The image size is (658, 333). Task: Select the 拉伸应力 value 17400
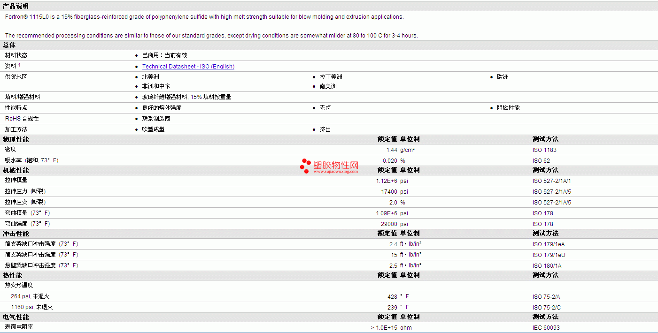389,192
